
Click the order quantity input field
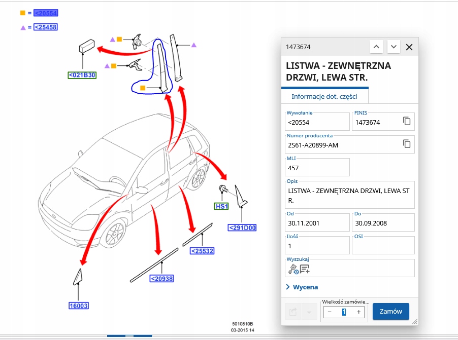tap(344, 312)
